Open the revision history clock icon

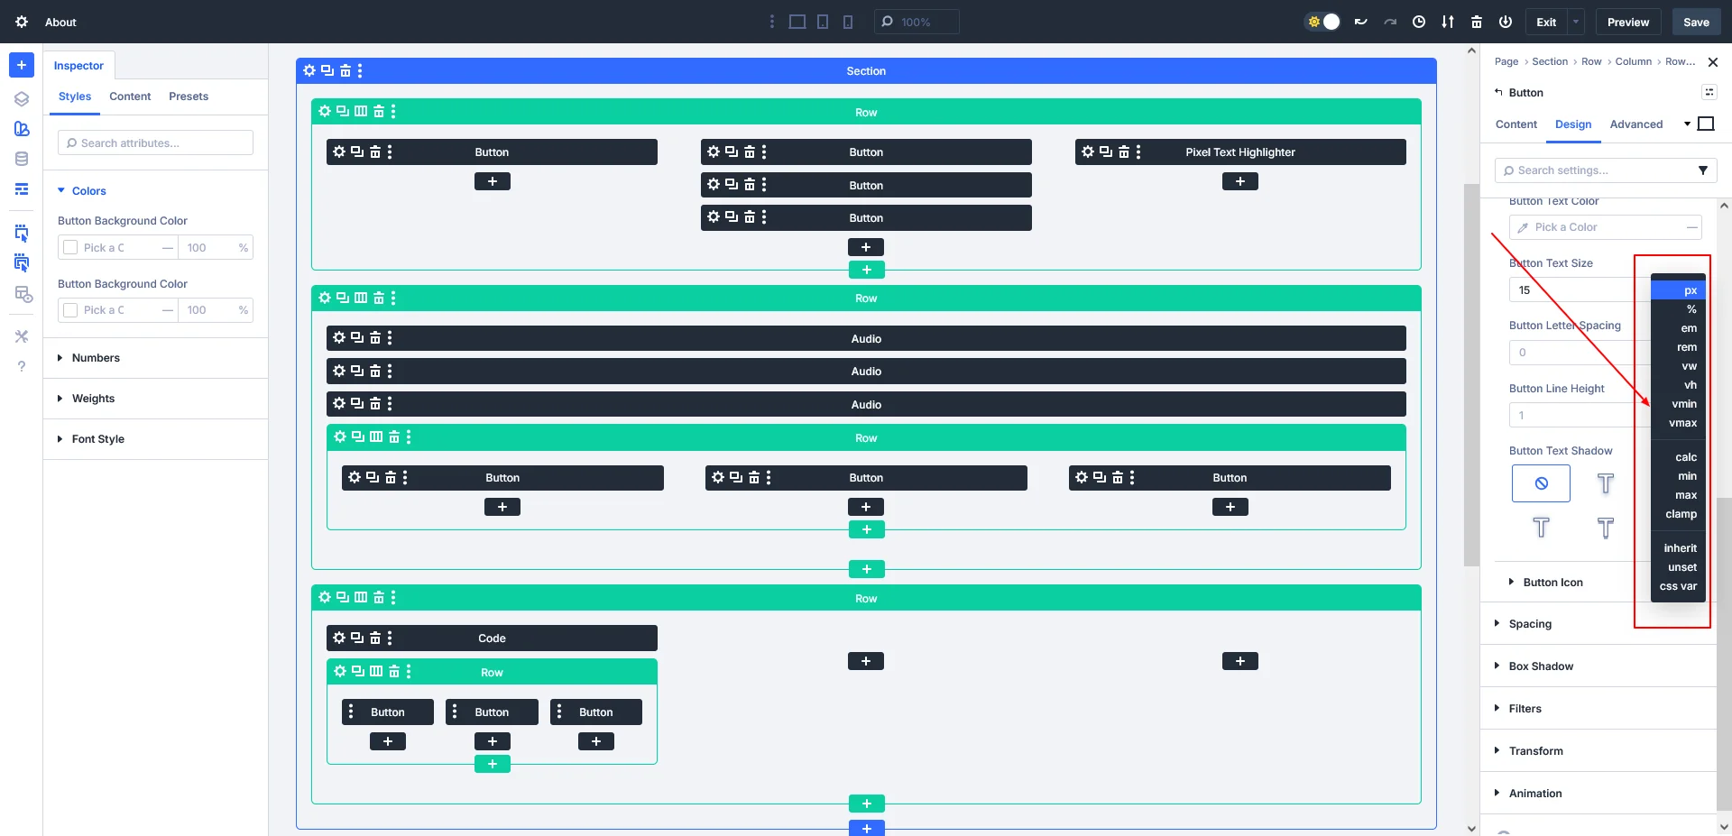click(1419, 22)
